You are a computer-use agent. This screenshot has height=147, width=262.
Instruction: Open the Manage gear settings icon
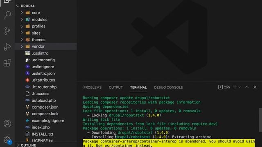point(7,140)
